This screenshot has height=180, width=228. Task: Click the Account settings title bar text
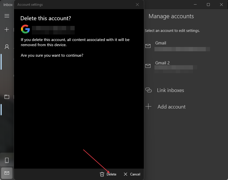pos(30,5)
